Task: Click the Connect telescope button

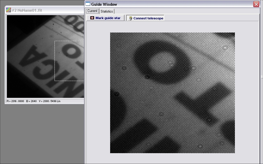Action: [145, 18]
